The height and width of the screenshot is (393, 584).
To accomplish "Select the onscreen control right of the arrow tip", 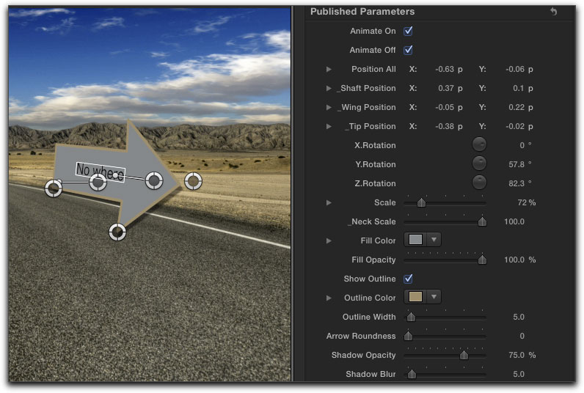I will tap(193, 181).
